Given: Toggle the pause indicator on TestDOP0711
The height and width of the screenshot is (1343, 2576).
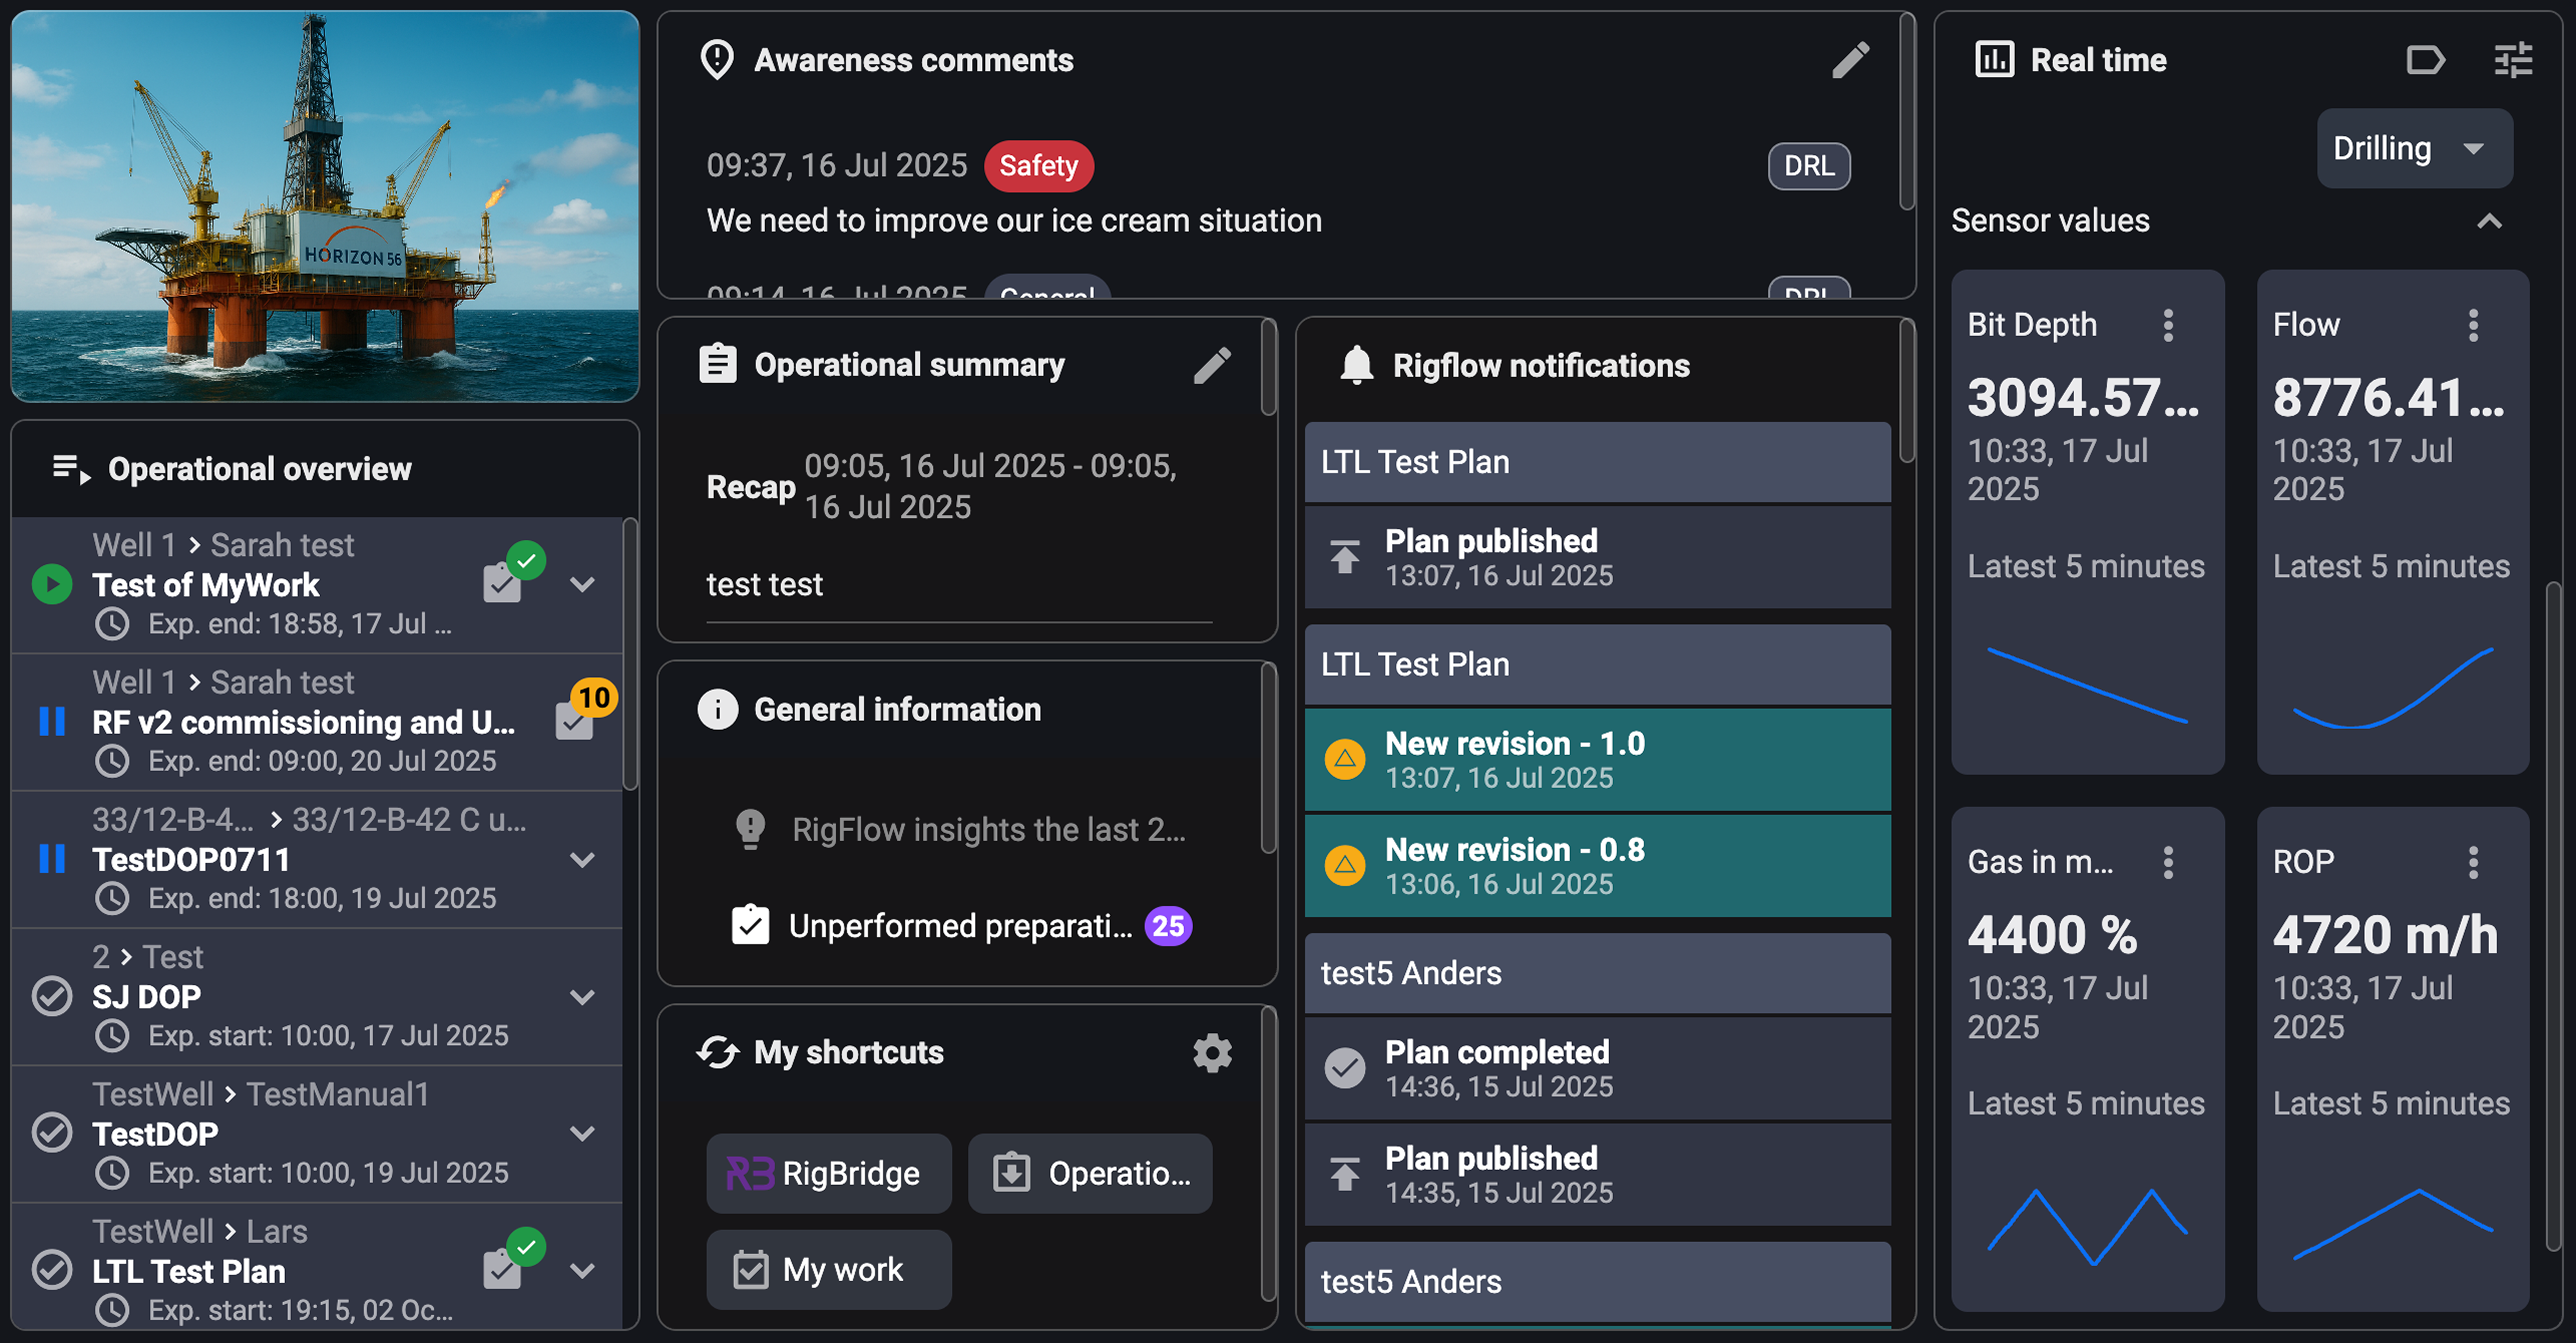Looking at the screenshot, I should pyautogui.click(x=52, y=858).
